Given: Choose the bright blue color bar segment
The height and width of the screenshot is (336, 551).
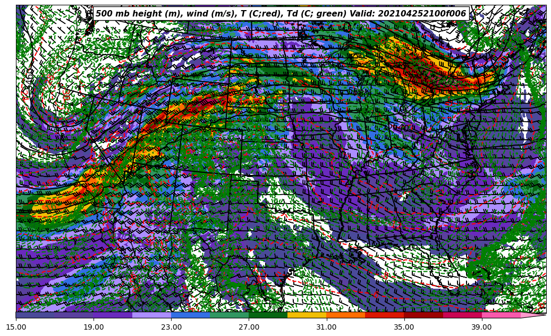Looking at the screenshot, I should (190, 315).
